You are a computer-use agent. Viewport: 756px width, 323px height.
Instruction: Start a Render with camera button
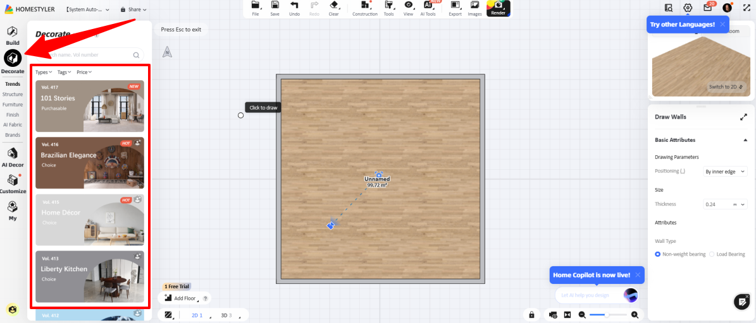point(498,7)
